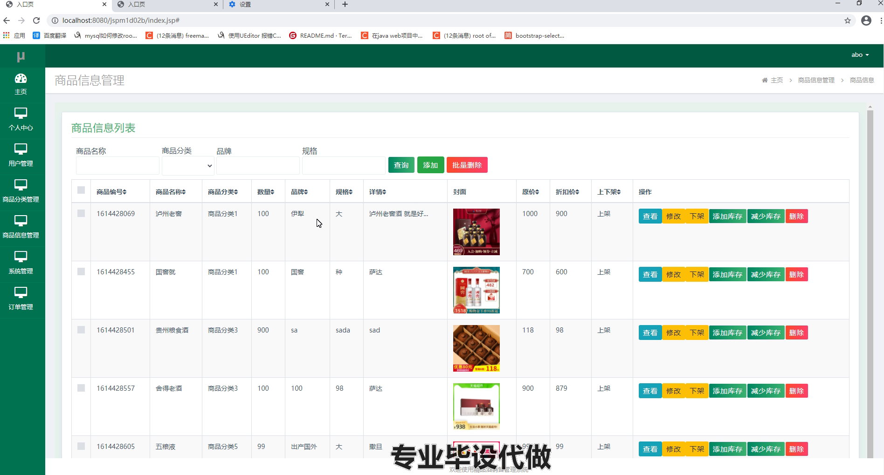Open mysql如何修改roo bookmark
The image size is (884, 475).
(106, 35)
